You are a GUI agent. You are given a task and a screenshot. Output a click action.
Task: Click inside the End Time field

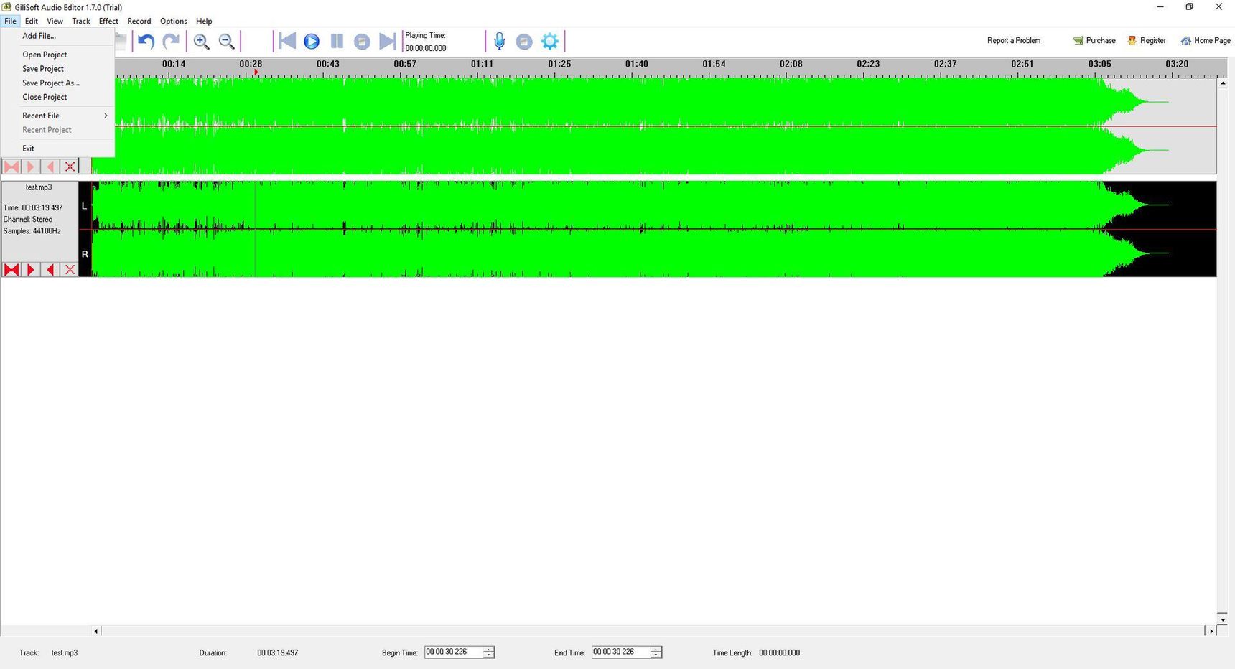[x=620, y=652]
